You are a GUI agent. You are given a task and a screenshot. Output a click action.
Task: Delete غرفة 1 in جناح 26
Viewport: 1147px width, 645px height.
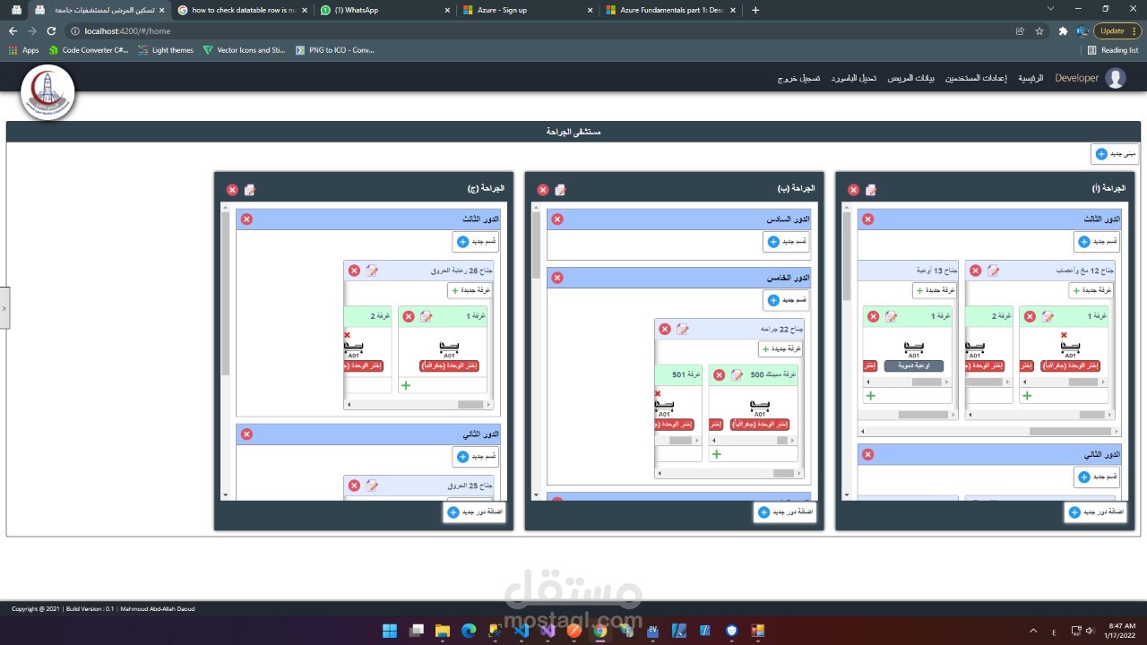pos(409,316)
